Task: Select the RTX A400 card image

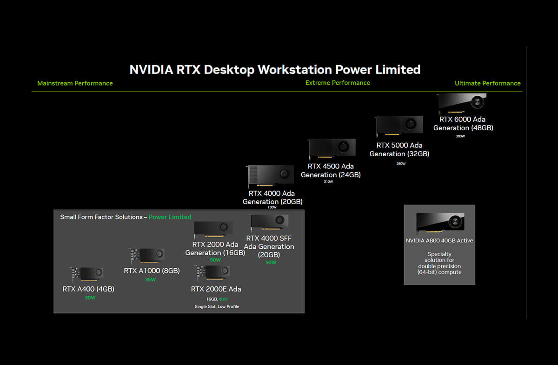Action: tap(87, 275)
